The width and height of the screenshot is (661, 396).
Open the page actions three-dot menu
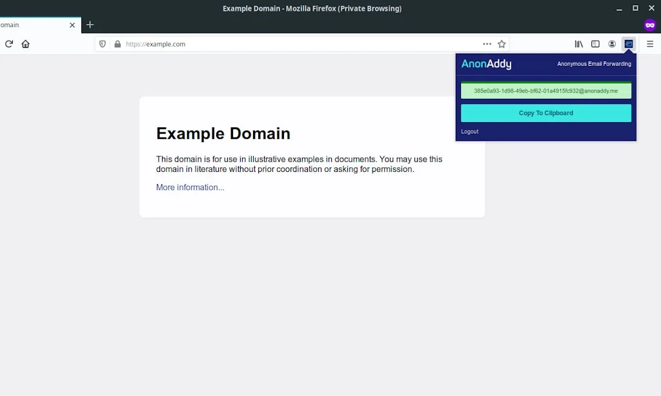pyautogui.click(x=487, y=44)
